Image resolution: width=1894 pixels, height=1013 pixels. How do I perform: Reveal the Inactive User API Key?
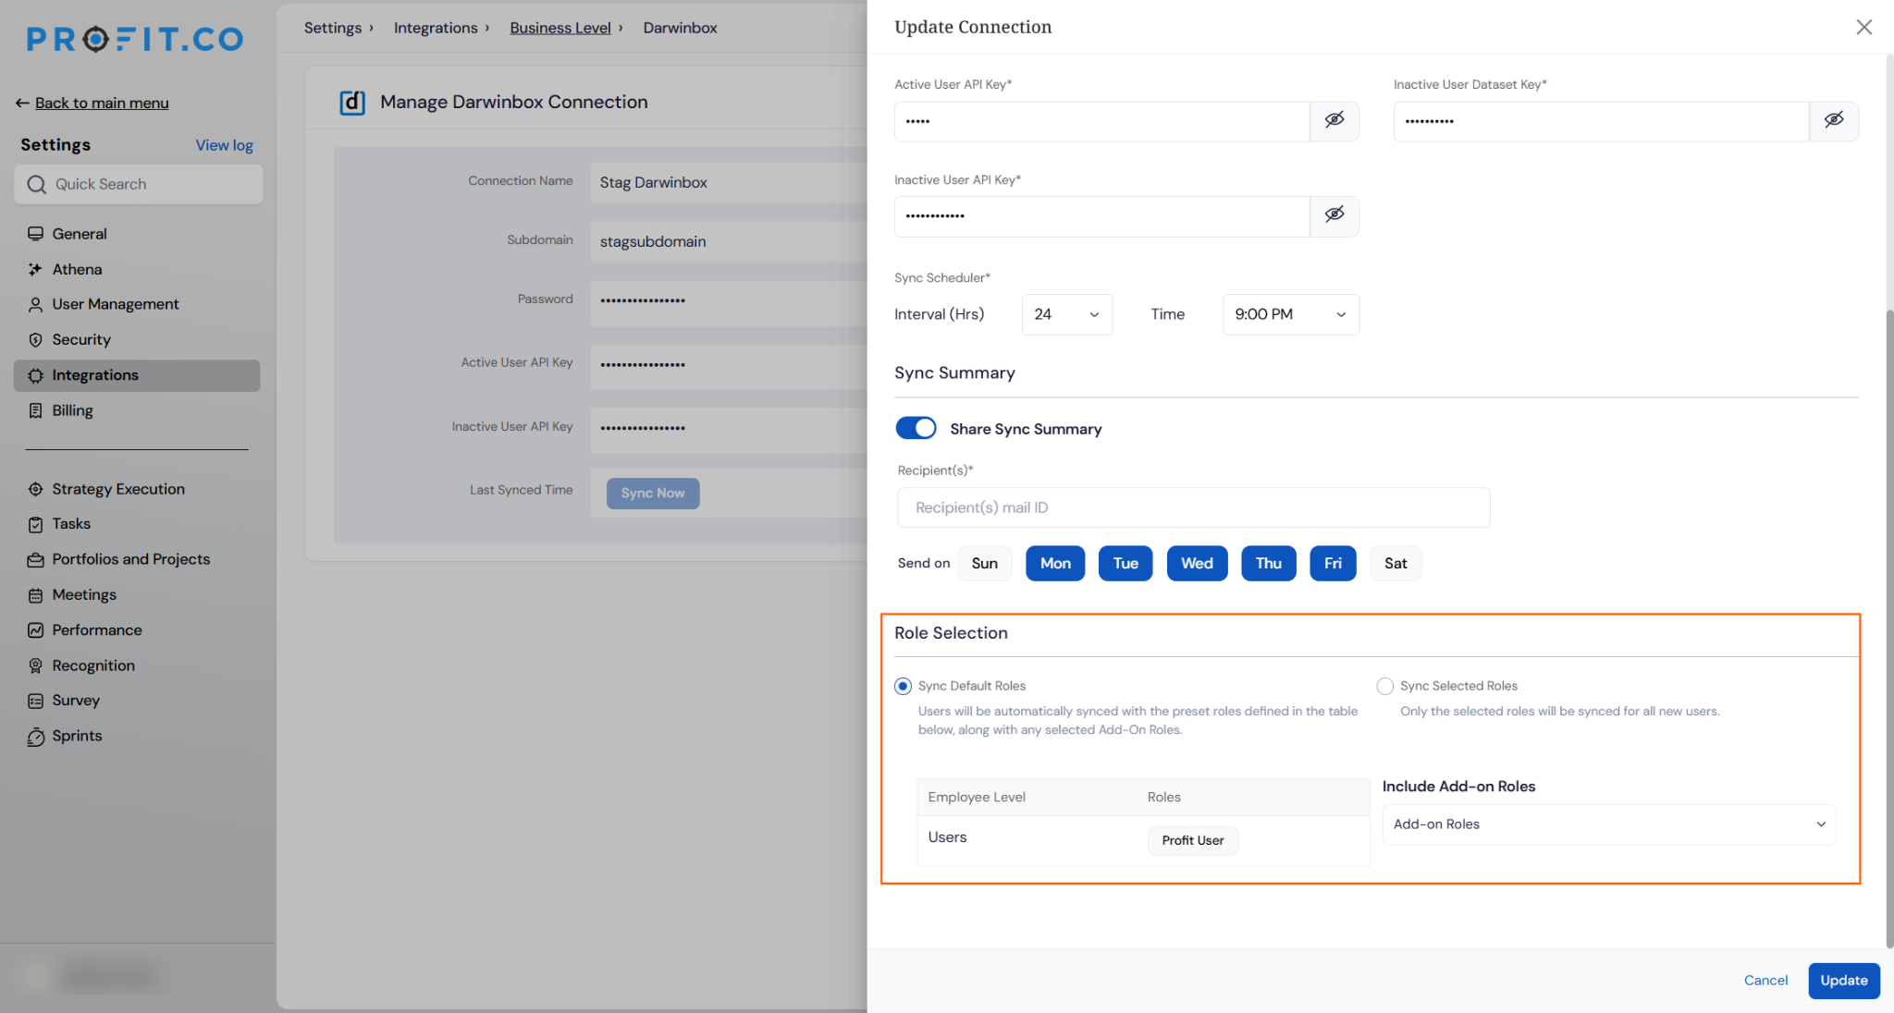(1334, 215)
